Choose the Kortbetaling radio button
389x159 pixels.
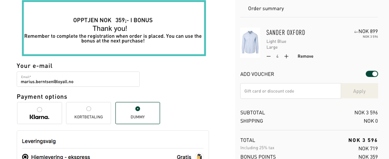(x=88, y=109)
